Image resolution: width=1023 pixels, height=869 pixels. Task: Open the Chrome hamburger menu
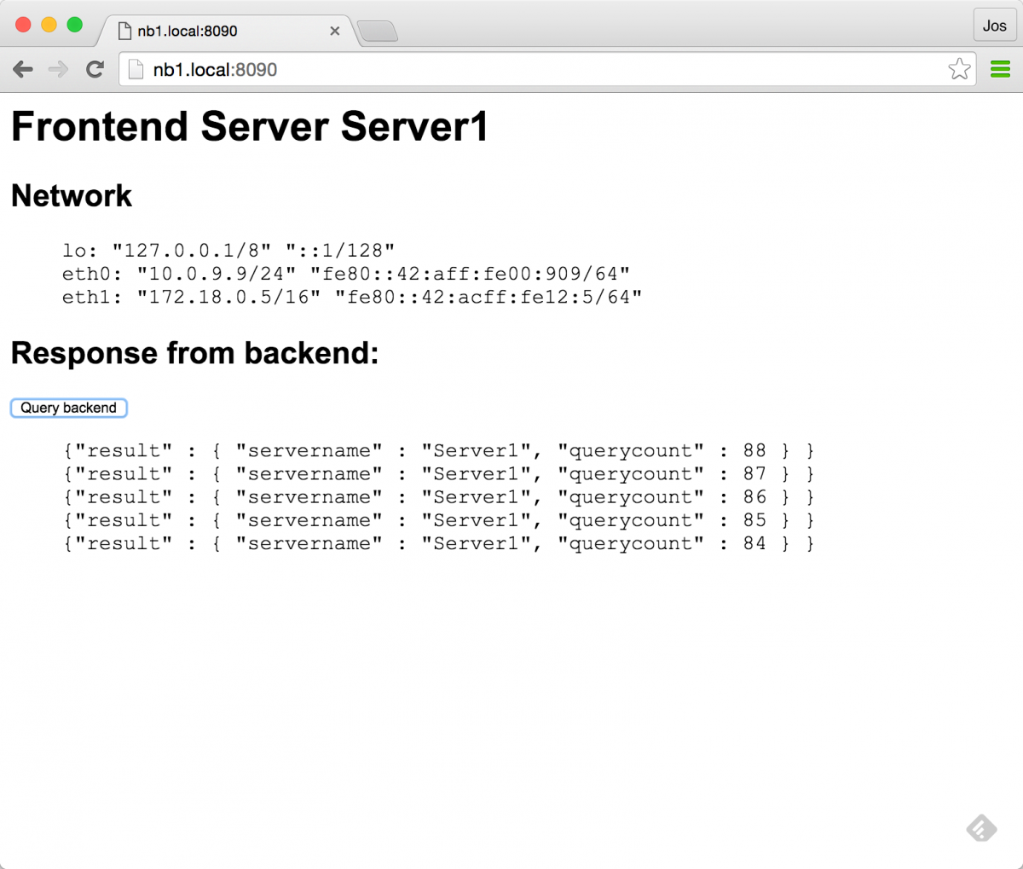(1000, 69)
